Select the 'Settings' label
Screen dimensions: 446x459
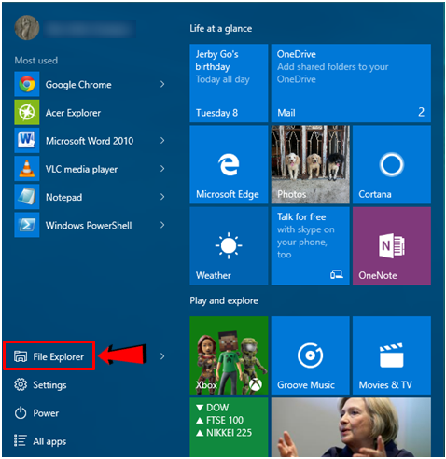coord(49,385)
